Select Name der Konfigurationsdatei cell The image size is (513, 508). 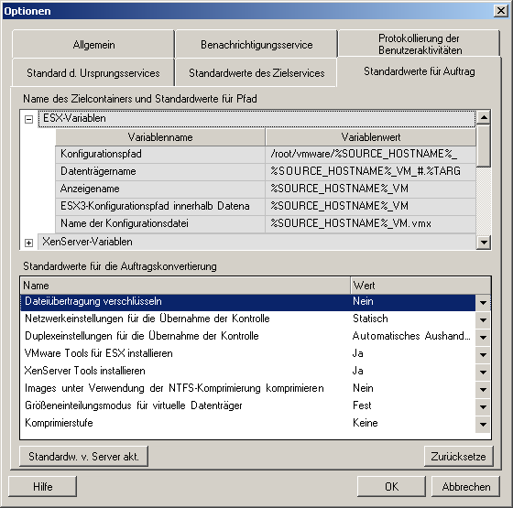(160, 223)
